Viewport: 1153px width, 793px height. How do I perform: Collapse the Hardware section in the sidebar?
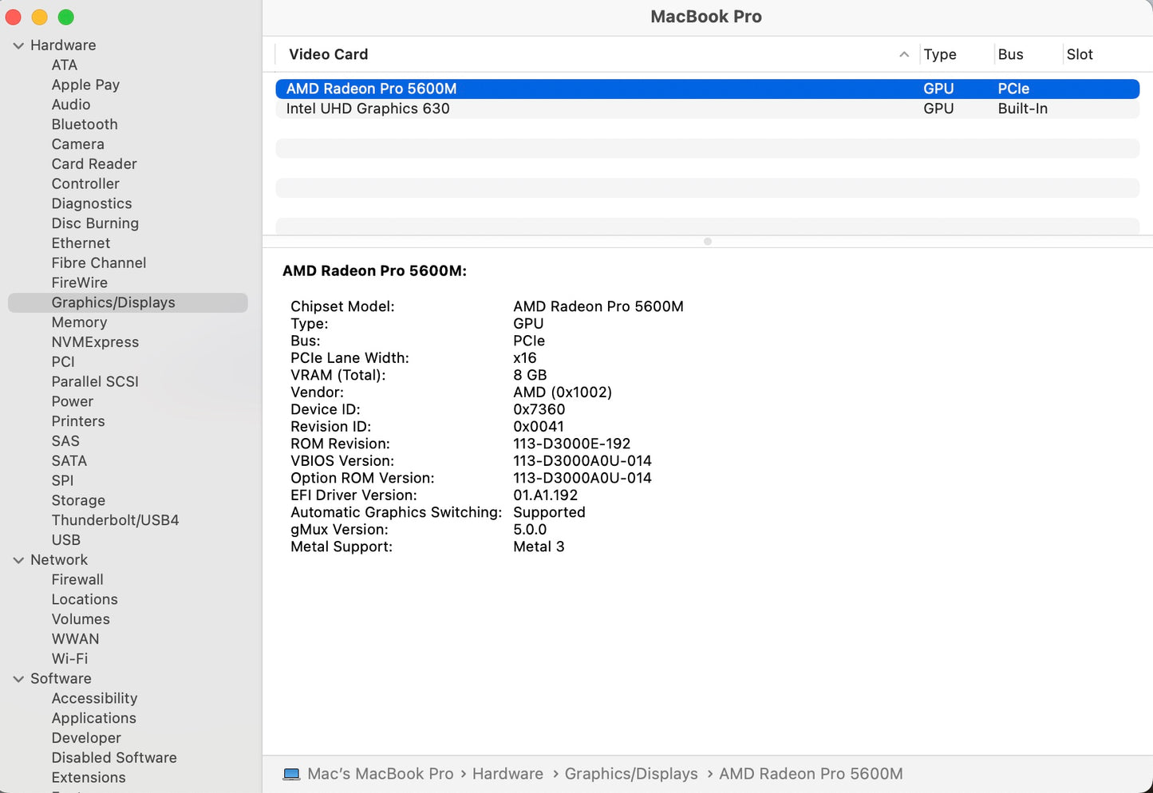(18, 45)
